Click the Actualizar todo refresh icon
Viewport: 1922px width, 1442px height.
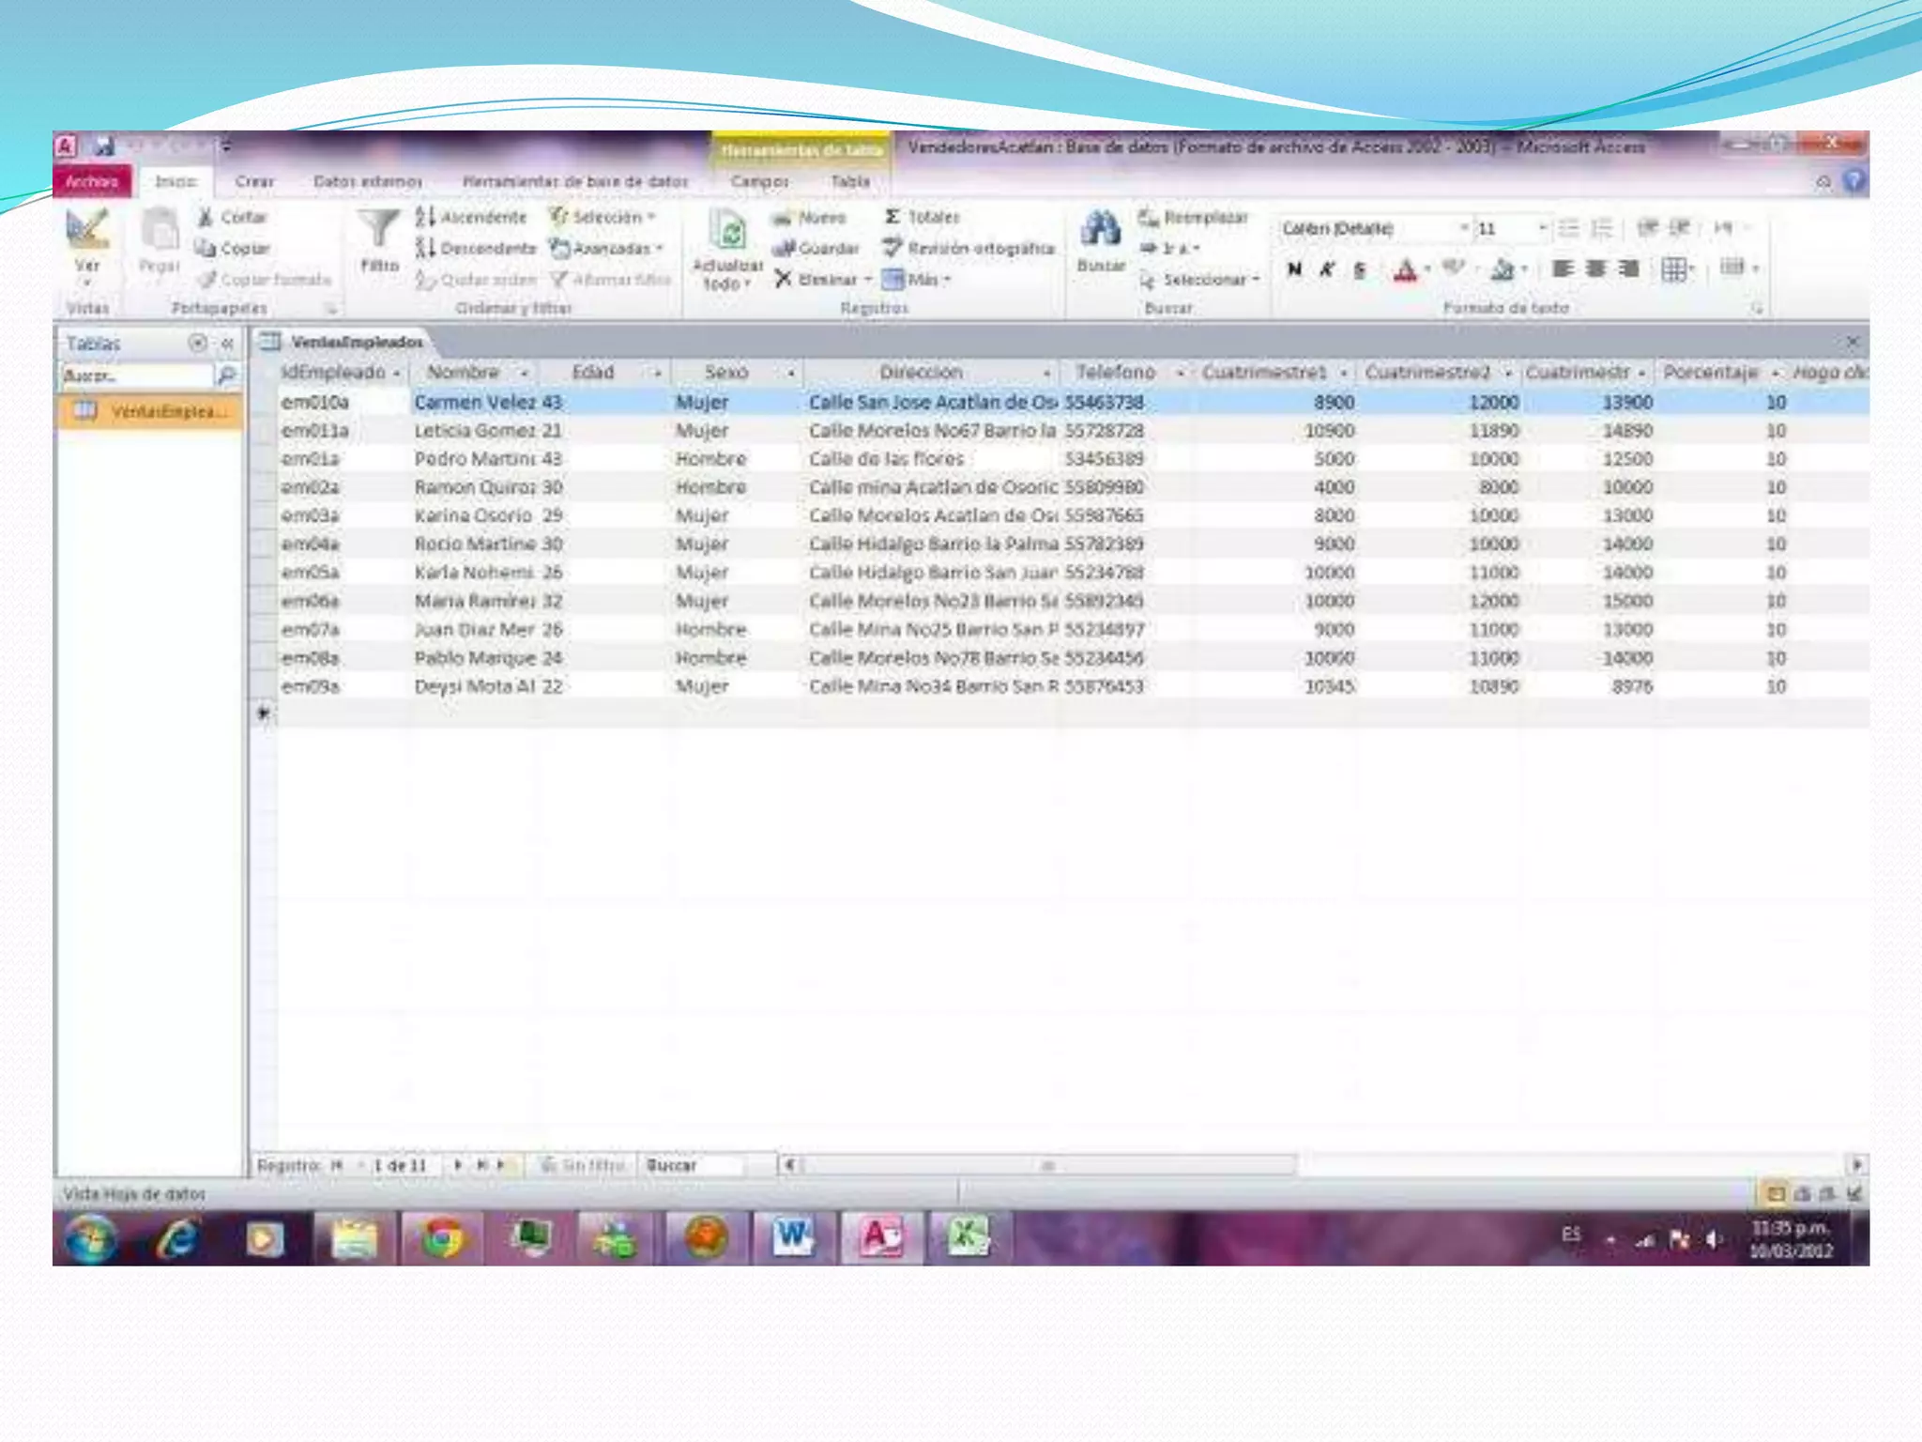pos(726,230)
